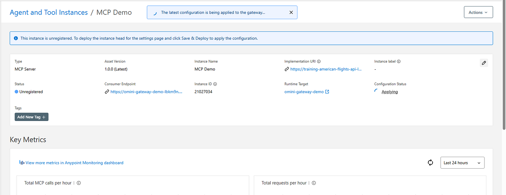Open the Last 24 hours time range dropdown
This screenshot has width=506, height=195.
[462, 163]
